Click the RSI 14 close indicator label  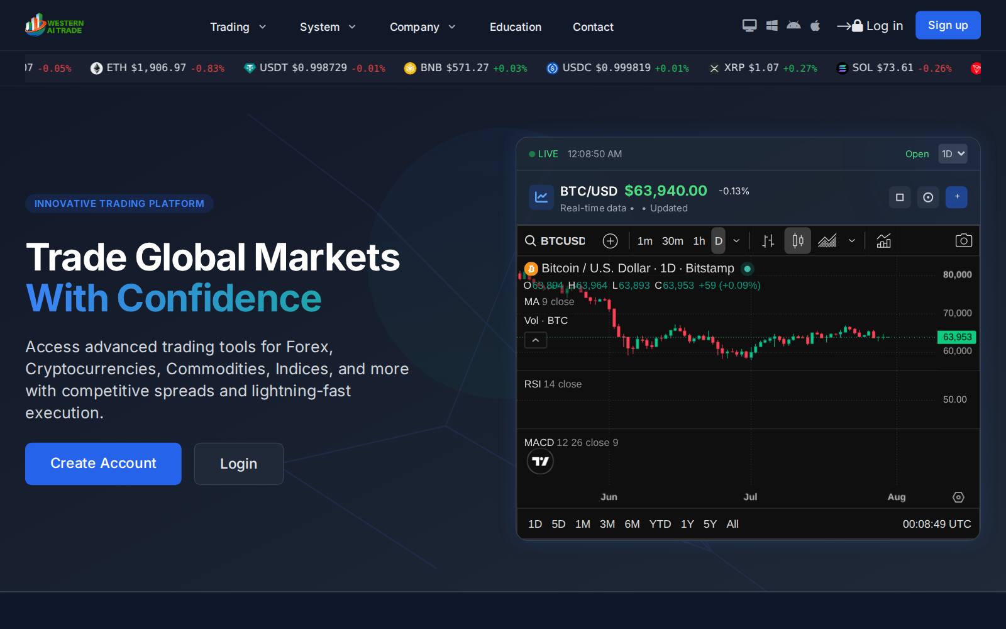click(x=553, y=384)
